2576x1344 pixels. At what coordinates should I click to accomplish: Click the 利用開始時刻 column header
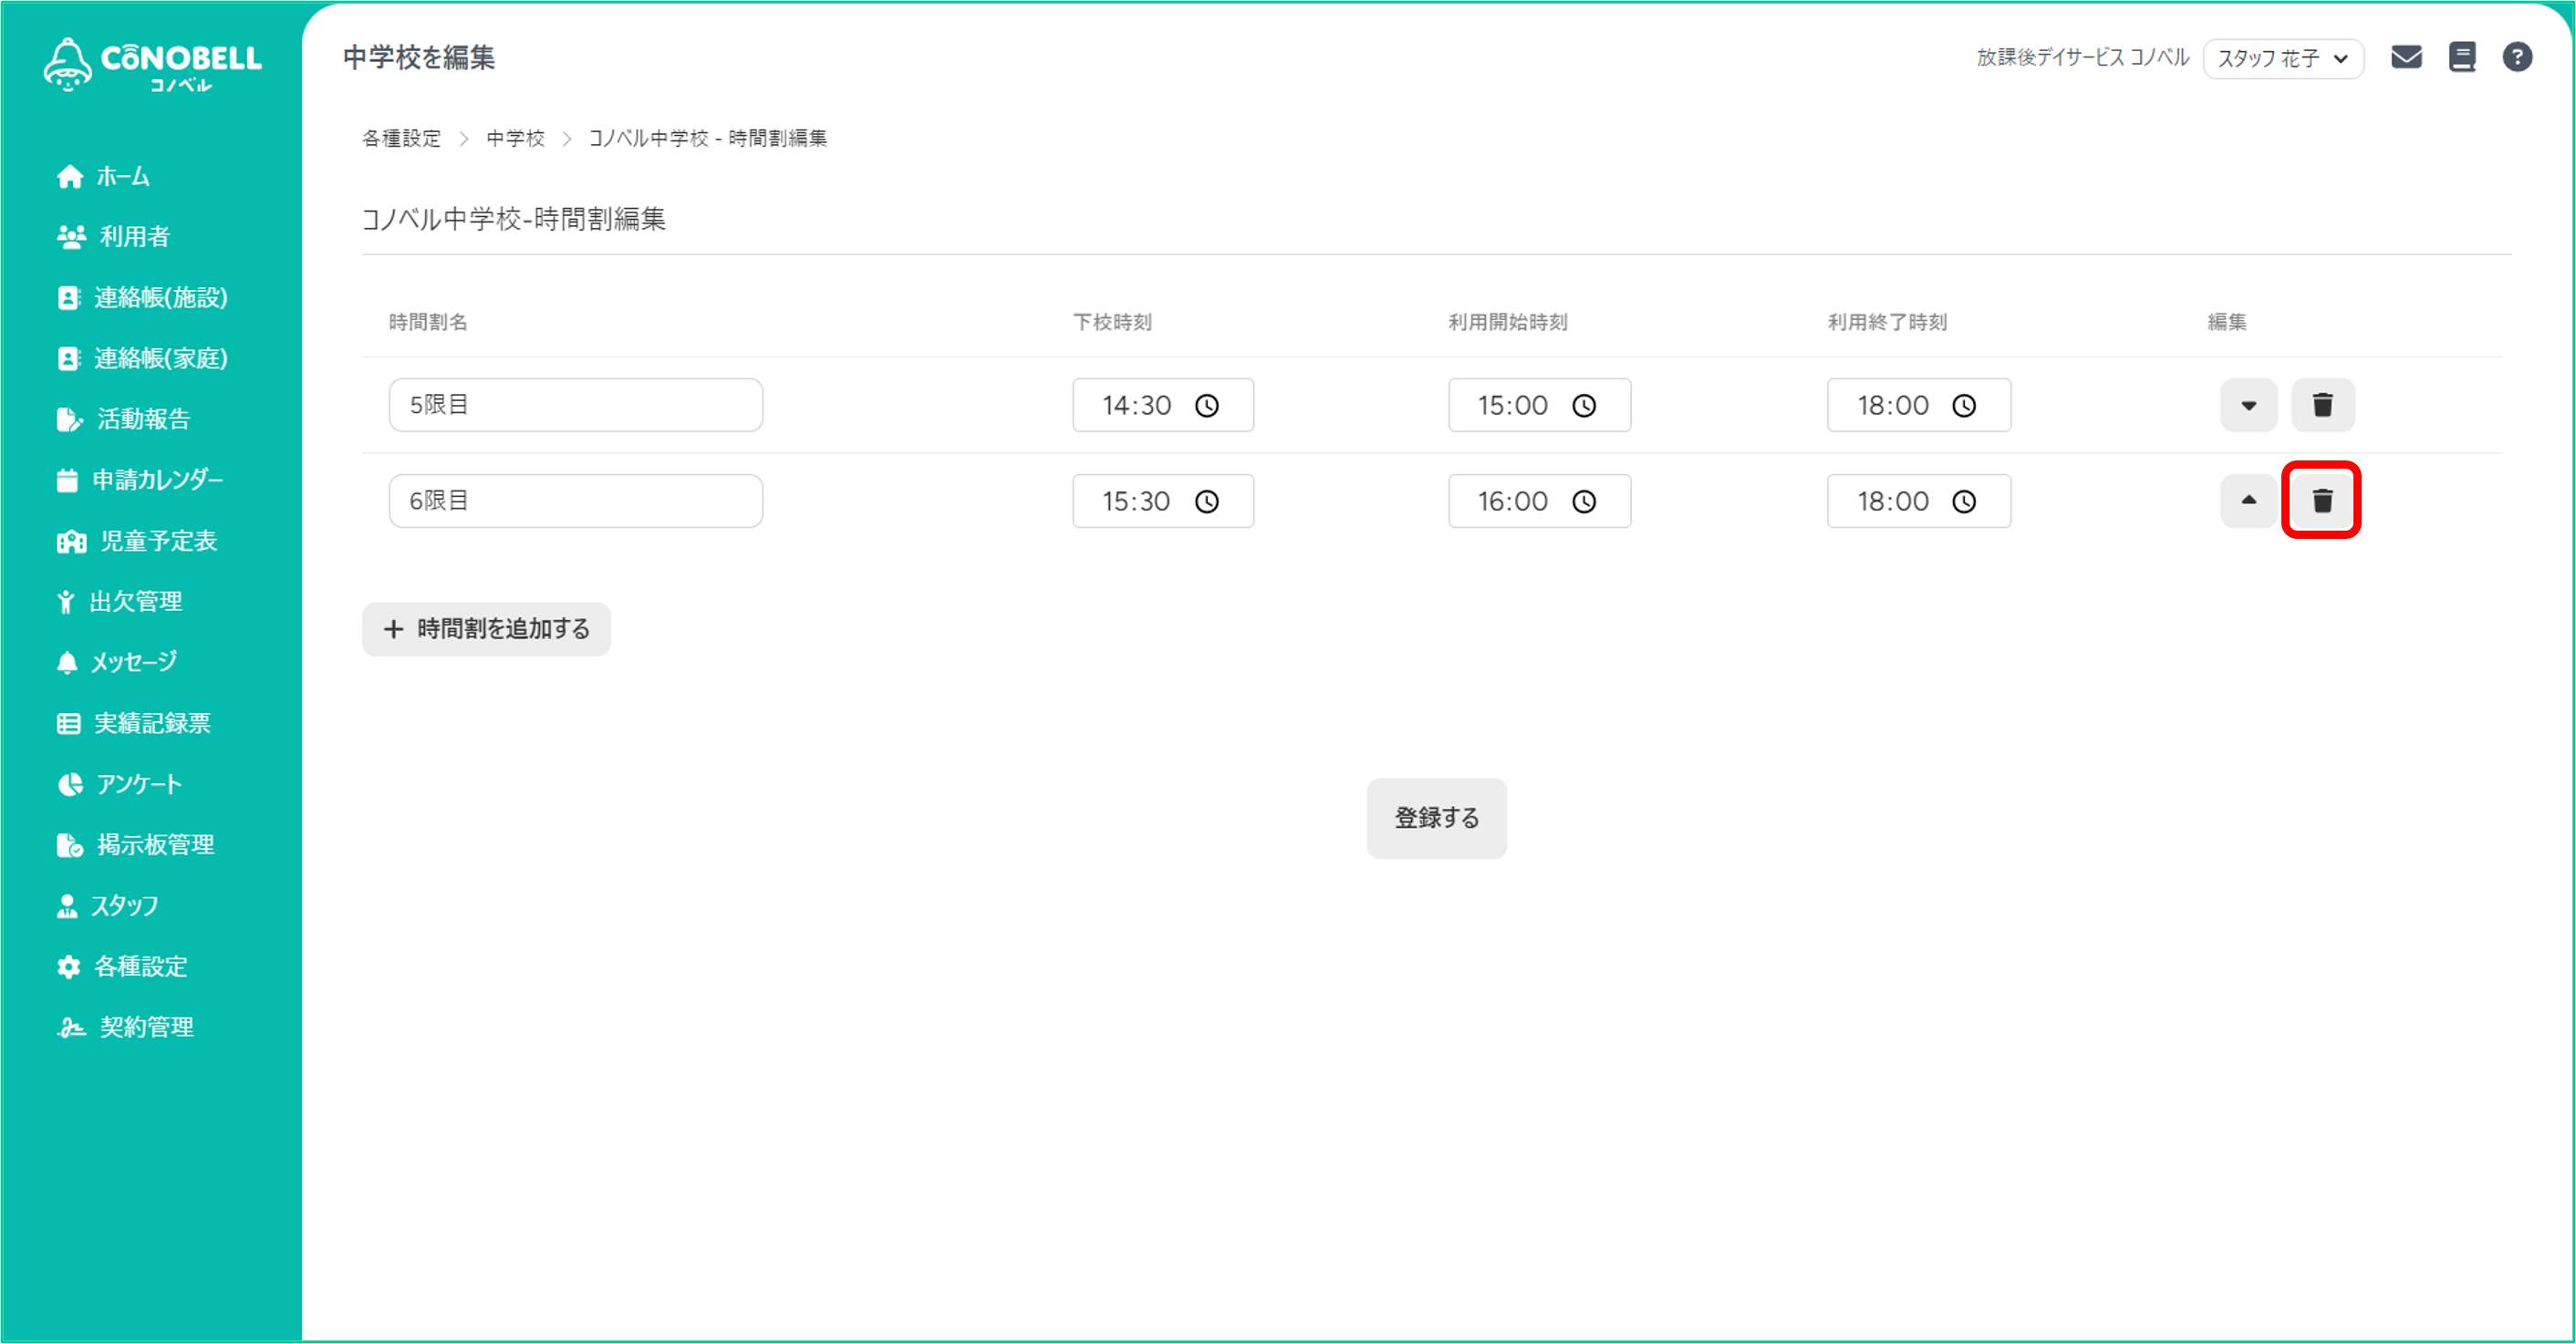pos(1508,322)
